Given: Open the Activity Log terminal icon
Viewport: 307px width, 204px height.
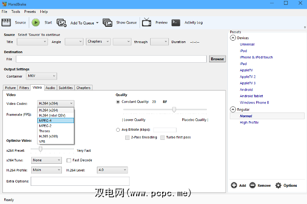Looking at the screenshot, I should [x=176, y=23].
